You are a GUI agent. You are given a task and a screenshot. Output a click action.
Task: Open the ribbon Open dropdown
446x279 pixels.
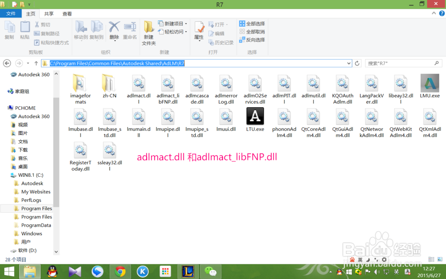pos(218,25)
